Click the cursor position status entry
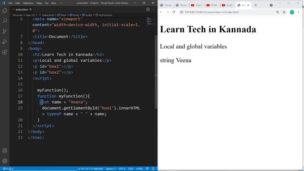Image resolution: width=304 pixels, height=171 pixels. pyautogui.click(x=90, y=169)
